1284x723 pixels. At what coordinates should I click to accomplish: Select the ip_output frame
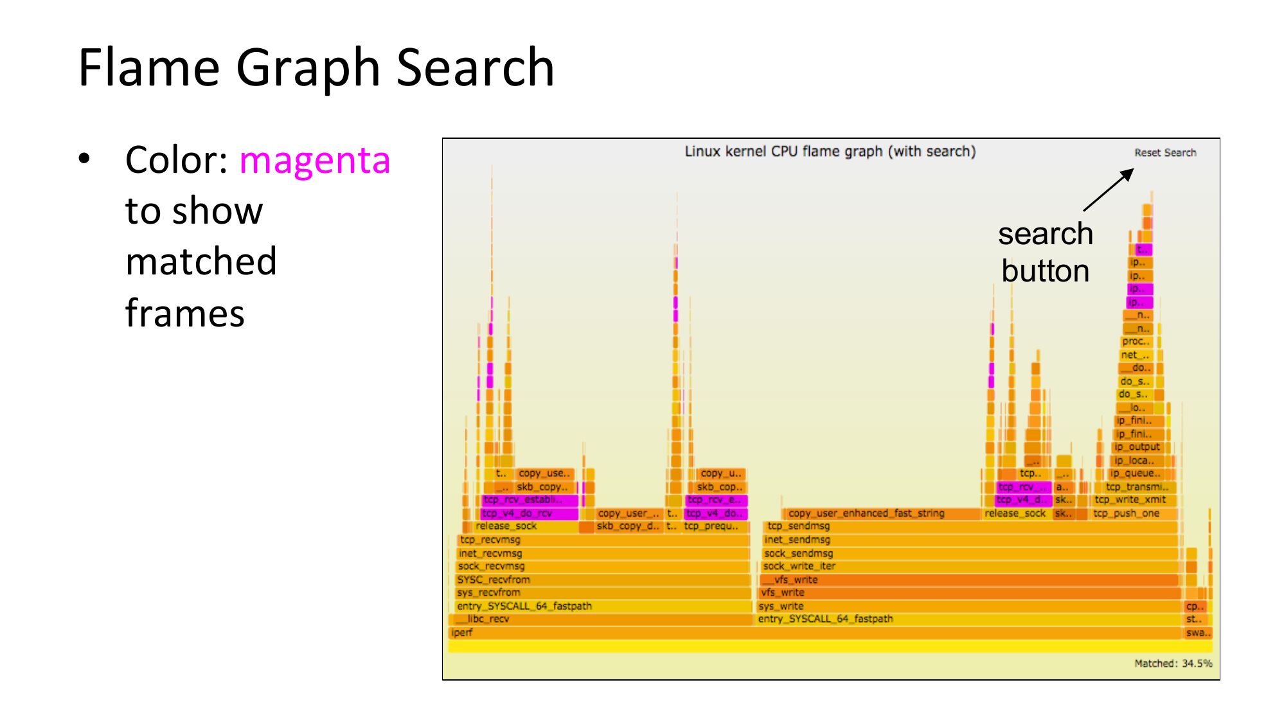(x=1137, y=447)
